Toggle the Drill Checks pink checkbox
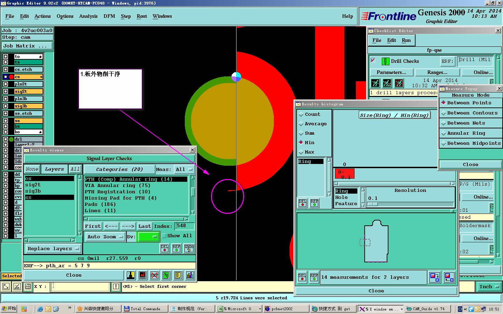The image size is (503, 314). pyautogui.click(x=373, y=60)
